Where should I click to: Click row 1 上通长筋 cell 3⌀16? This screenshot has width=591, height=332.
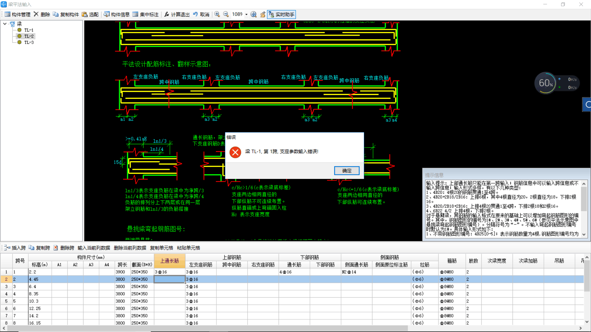[170, 272]
